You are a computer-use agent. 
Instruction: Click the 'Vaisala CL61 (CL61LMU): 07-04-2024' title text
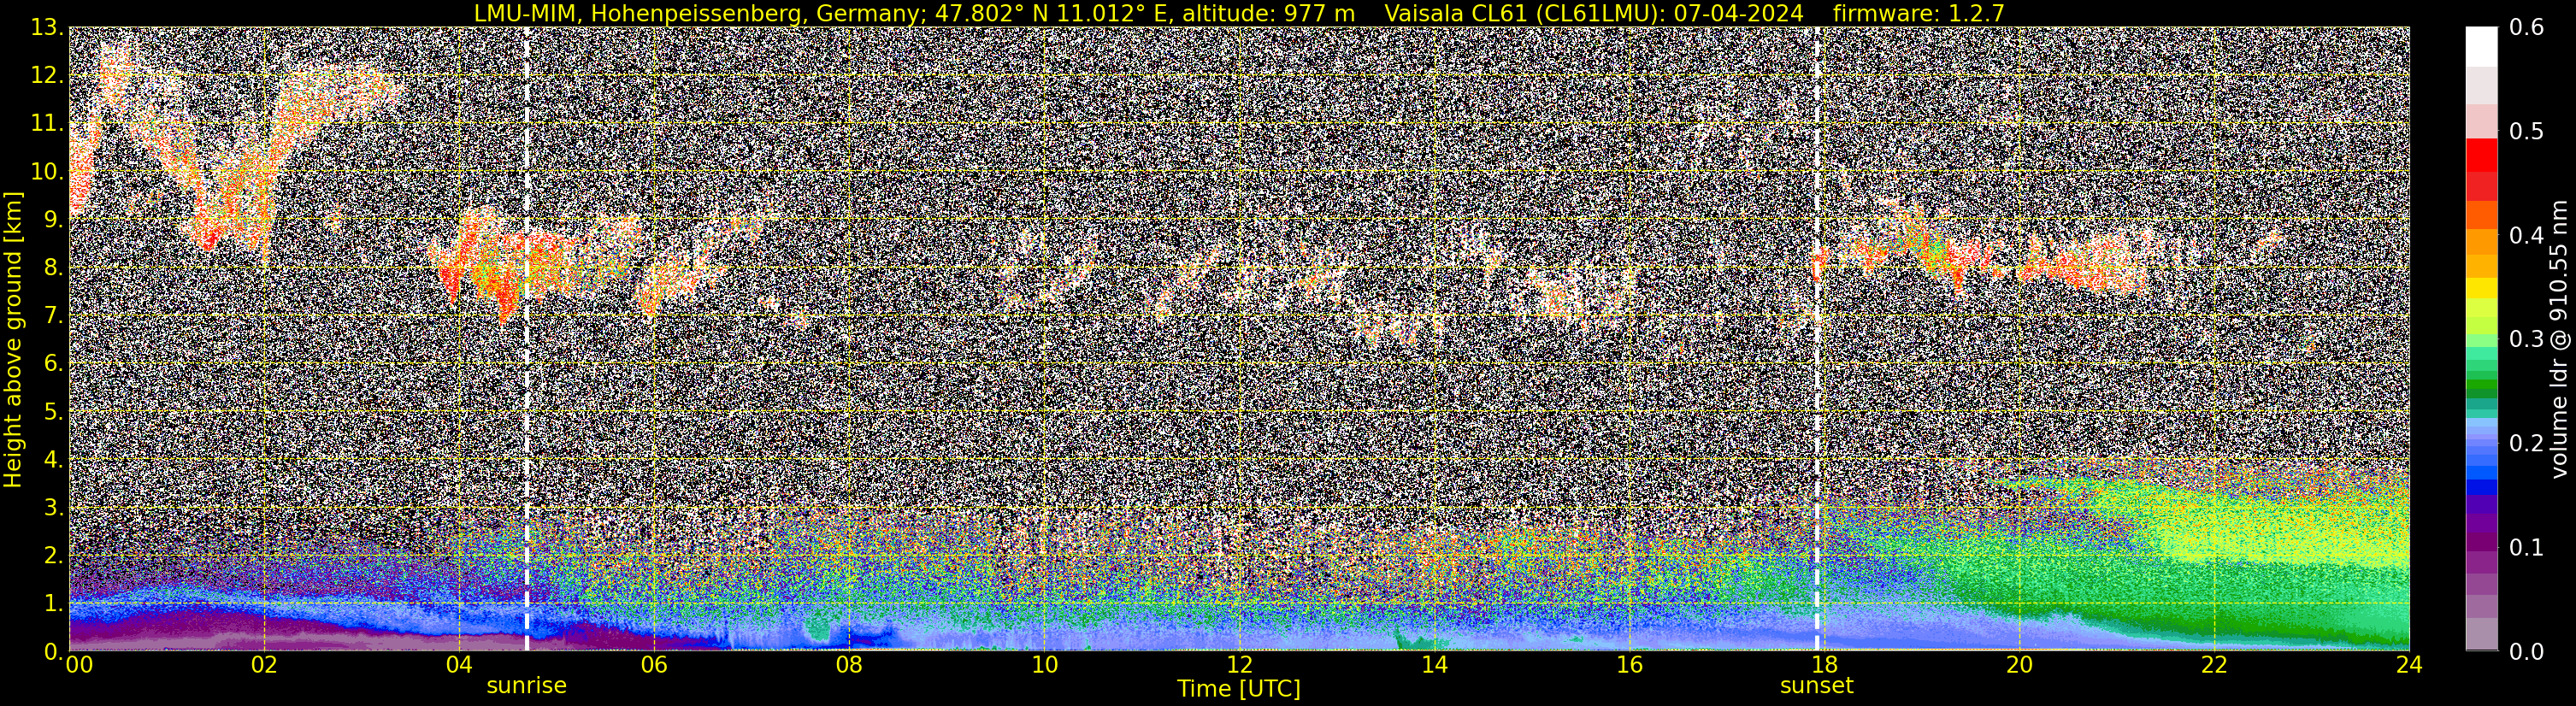[1594, 13]
